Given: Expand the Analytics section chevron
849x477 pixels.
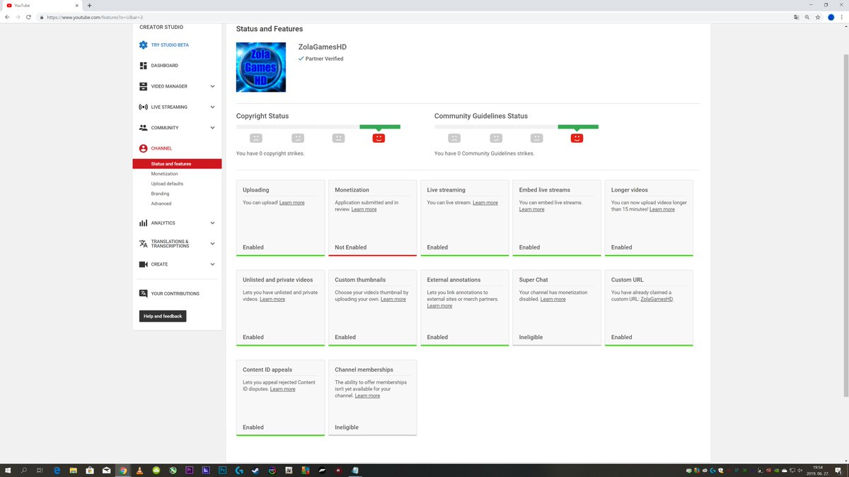Looking at the screenshot, I should click(212, 223).
